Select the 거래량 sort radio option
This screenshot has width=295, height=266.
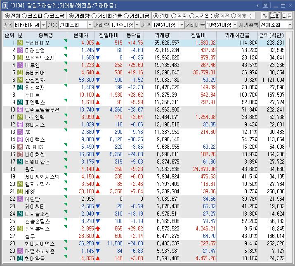click(71, 16)
